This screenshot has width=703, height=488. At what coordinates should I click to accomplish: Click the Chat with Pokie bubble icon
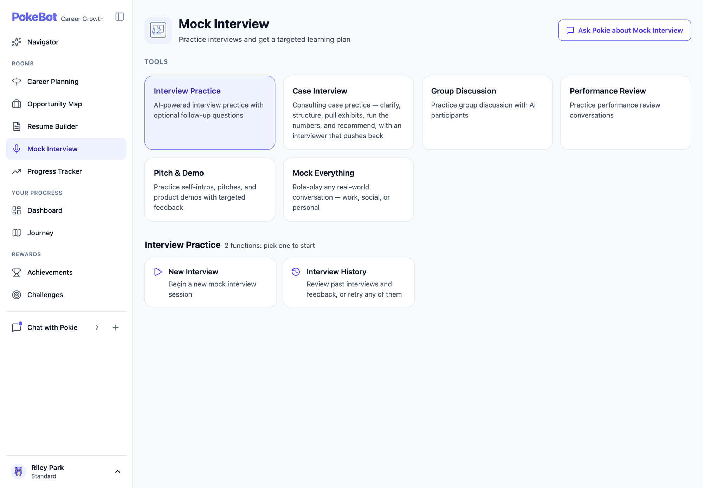(x=17, y=327)
